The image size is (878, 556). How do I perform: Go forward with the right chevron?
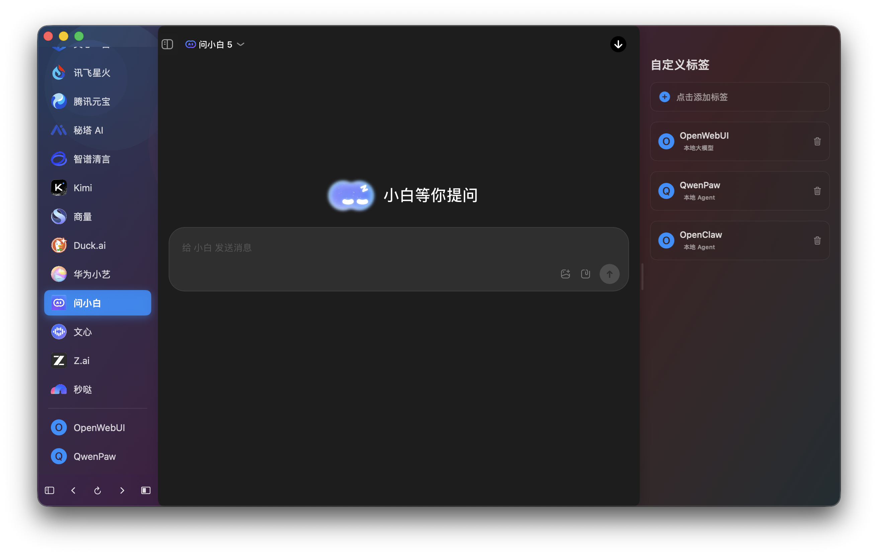click(122, 491)
